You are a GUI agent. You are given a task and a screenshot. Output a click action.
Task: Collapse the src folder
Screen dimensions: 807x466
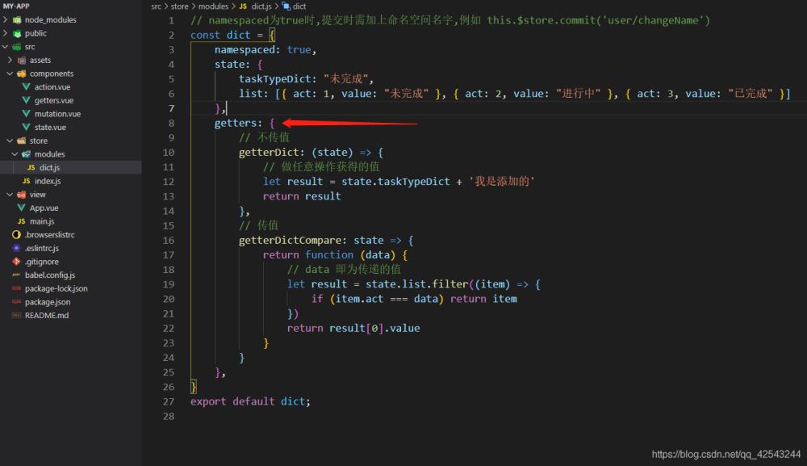pyautogui.click(x=5, y=47)
